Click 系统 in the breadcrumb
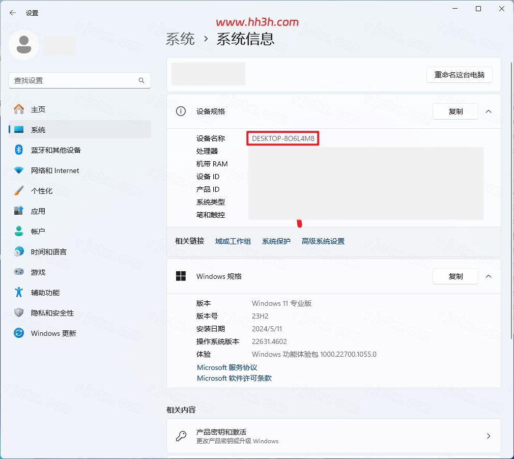Screen dimensions: 514x459 (180, 39)
